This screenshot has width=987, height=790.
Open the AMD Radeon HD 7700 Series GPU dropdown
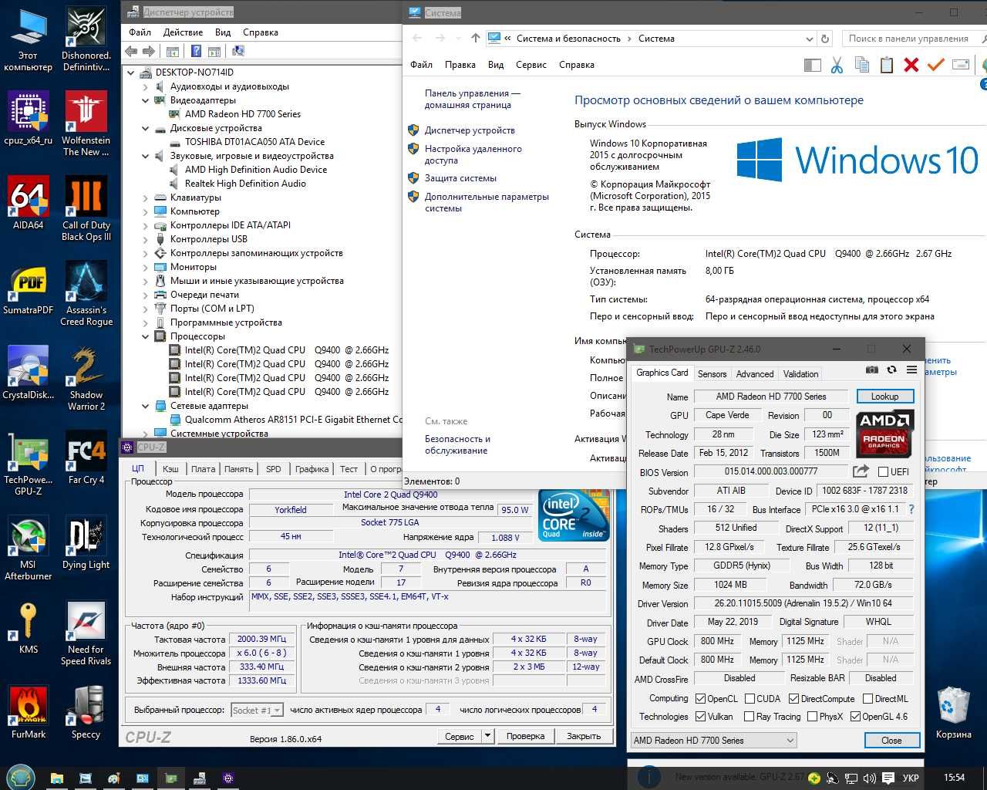point(713,741)
